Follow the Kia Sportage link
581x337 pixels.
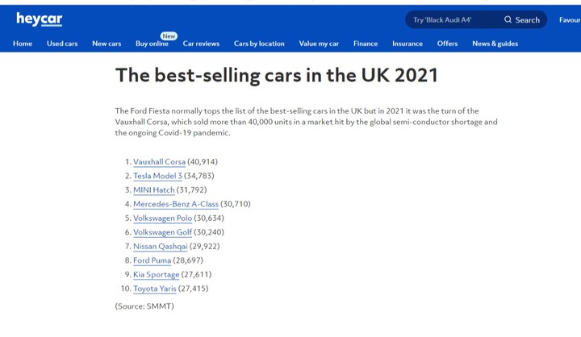[157, 274]
